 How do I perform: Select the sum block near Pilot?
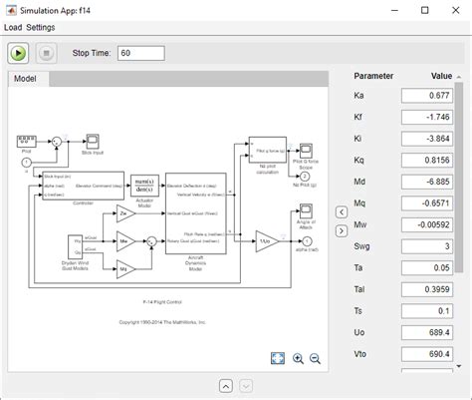(57, 142)
